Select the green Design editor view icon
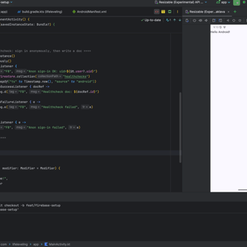 pyautogui.click(x=169, y=12)
